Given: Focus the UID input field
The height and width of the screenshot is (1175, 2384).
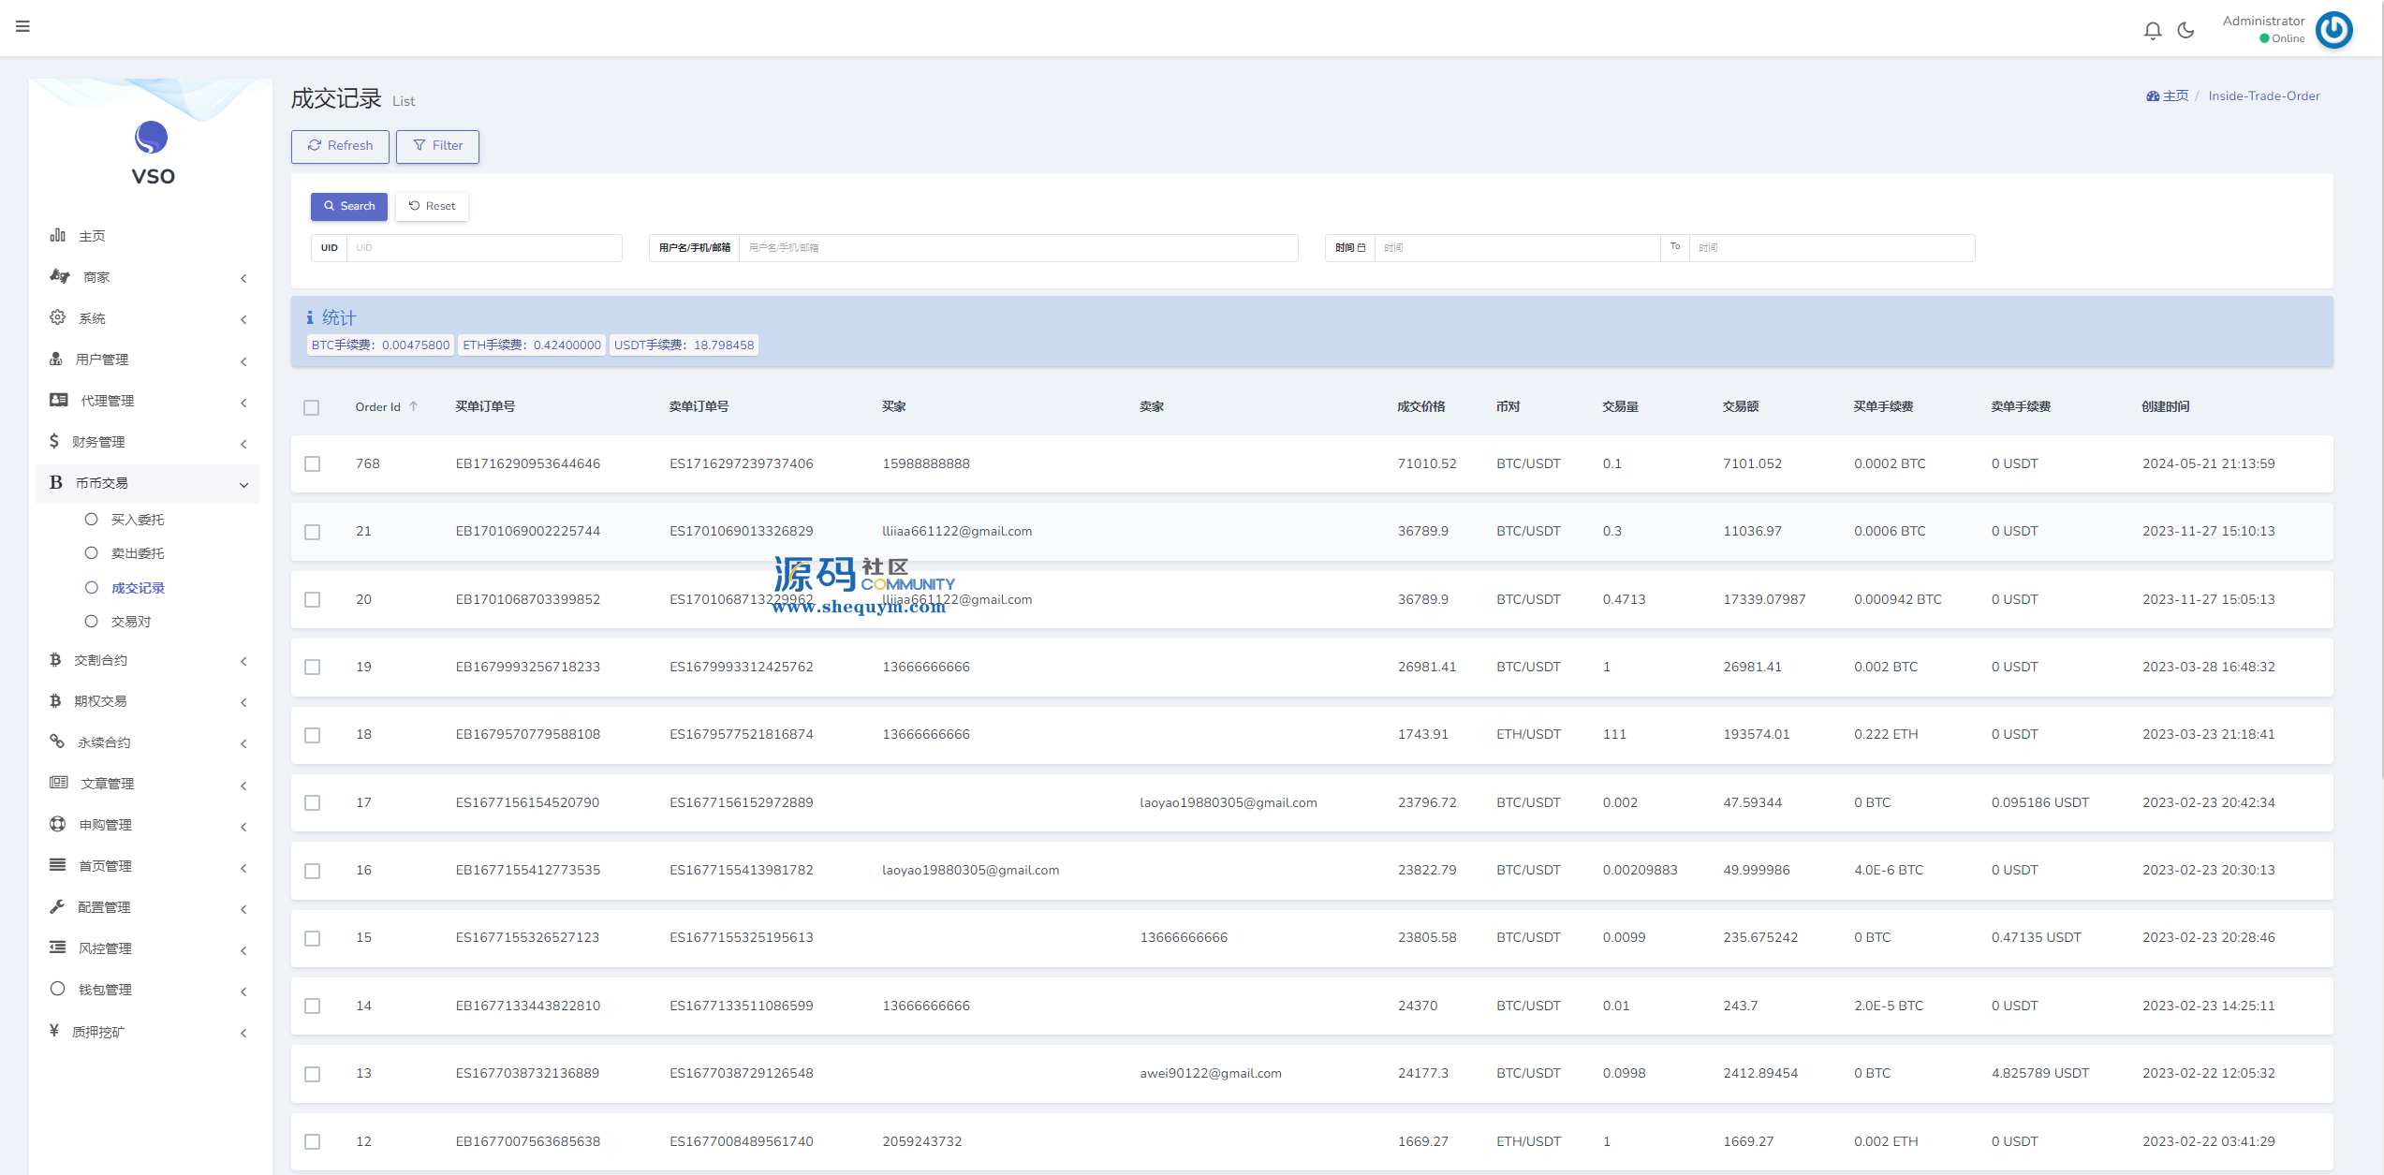Looking at the screenshot, I should point(483,248).
